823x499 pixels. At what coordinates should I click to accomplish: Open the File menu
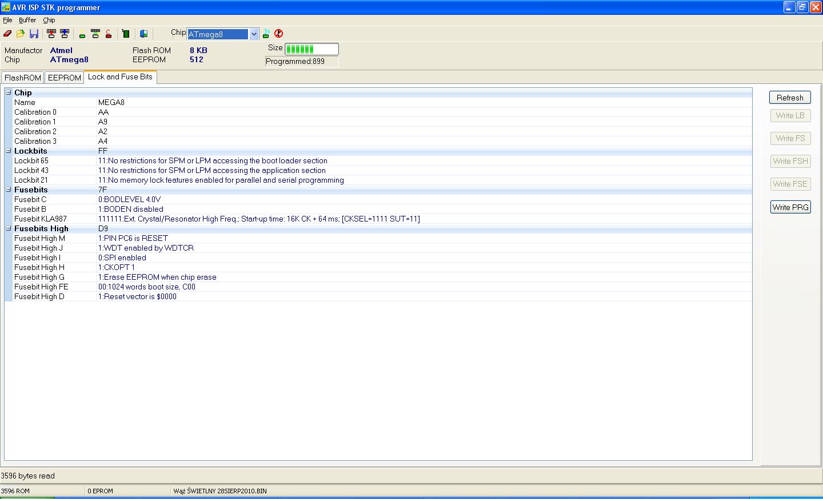click(7, 20)
